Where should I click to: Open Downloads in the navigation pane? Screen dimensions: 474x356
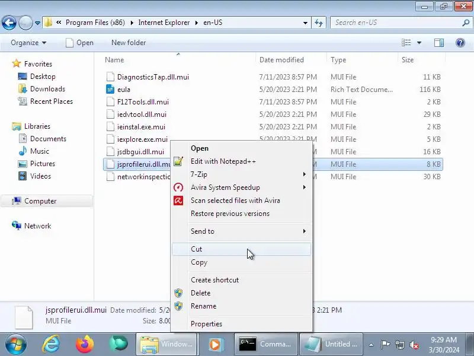pyautogui.click(x=47, y=89)
